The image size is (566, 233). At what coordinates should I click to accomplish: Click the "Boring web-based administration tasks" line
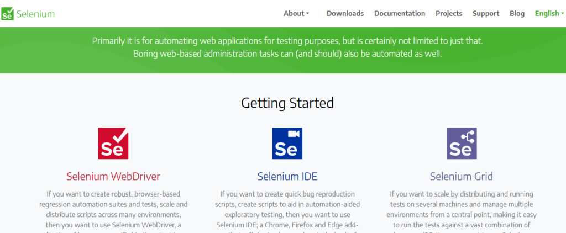[287, 54]
